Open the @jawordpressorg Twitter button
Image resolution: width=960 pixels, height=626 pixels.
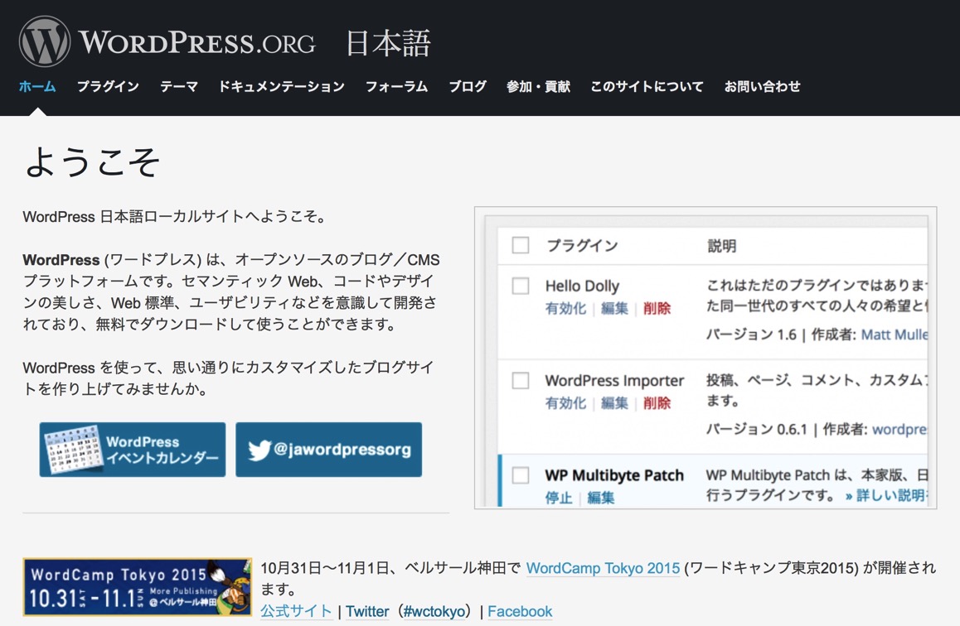click(329, 450)
